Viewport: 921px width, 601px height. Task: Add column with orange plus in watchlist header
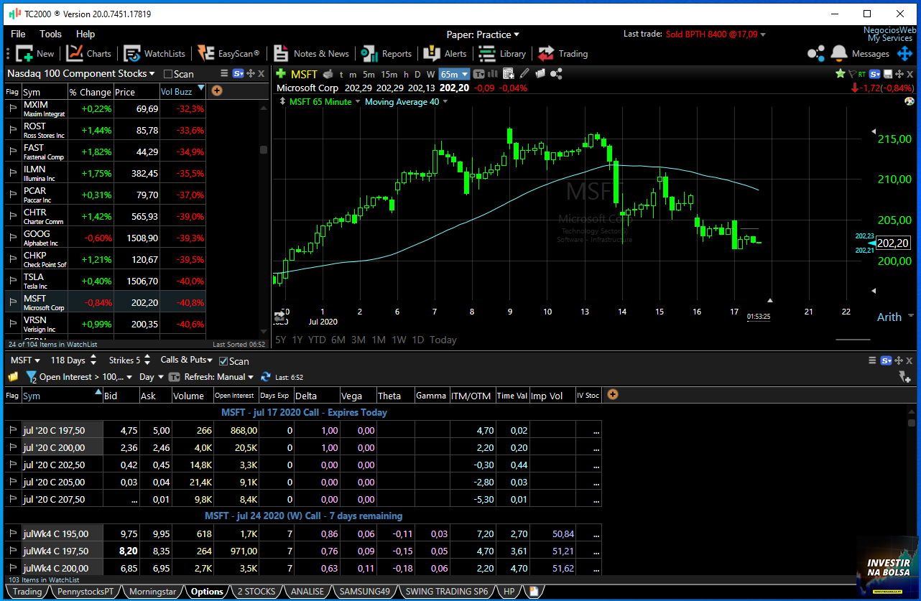[216, 90]
